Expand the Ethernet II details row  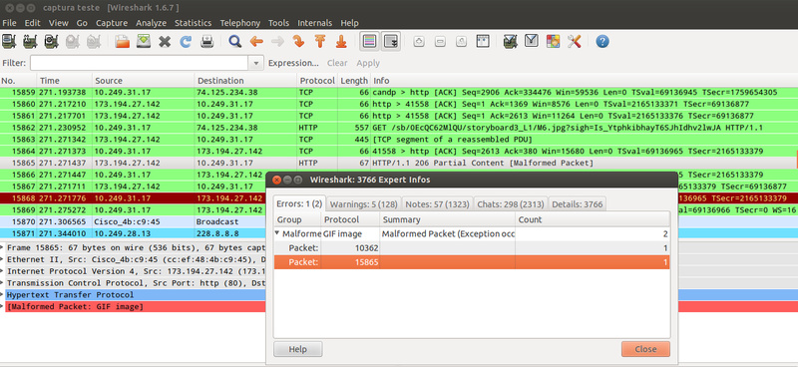click(x=3, y=259)
